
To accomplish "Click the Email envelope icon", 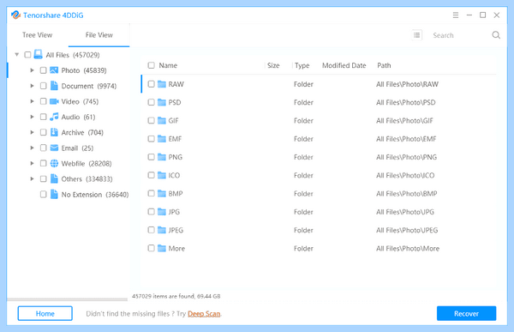I will click(54, 148).
